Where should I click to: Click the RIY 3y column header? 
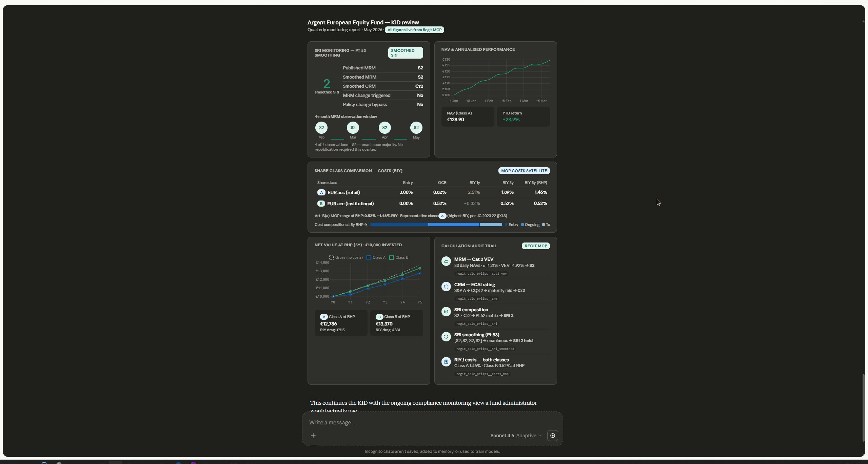click(x=508, y=183)
